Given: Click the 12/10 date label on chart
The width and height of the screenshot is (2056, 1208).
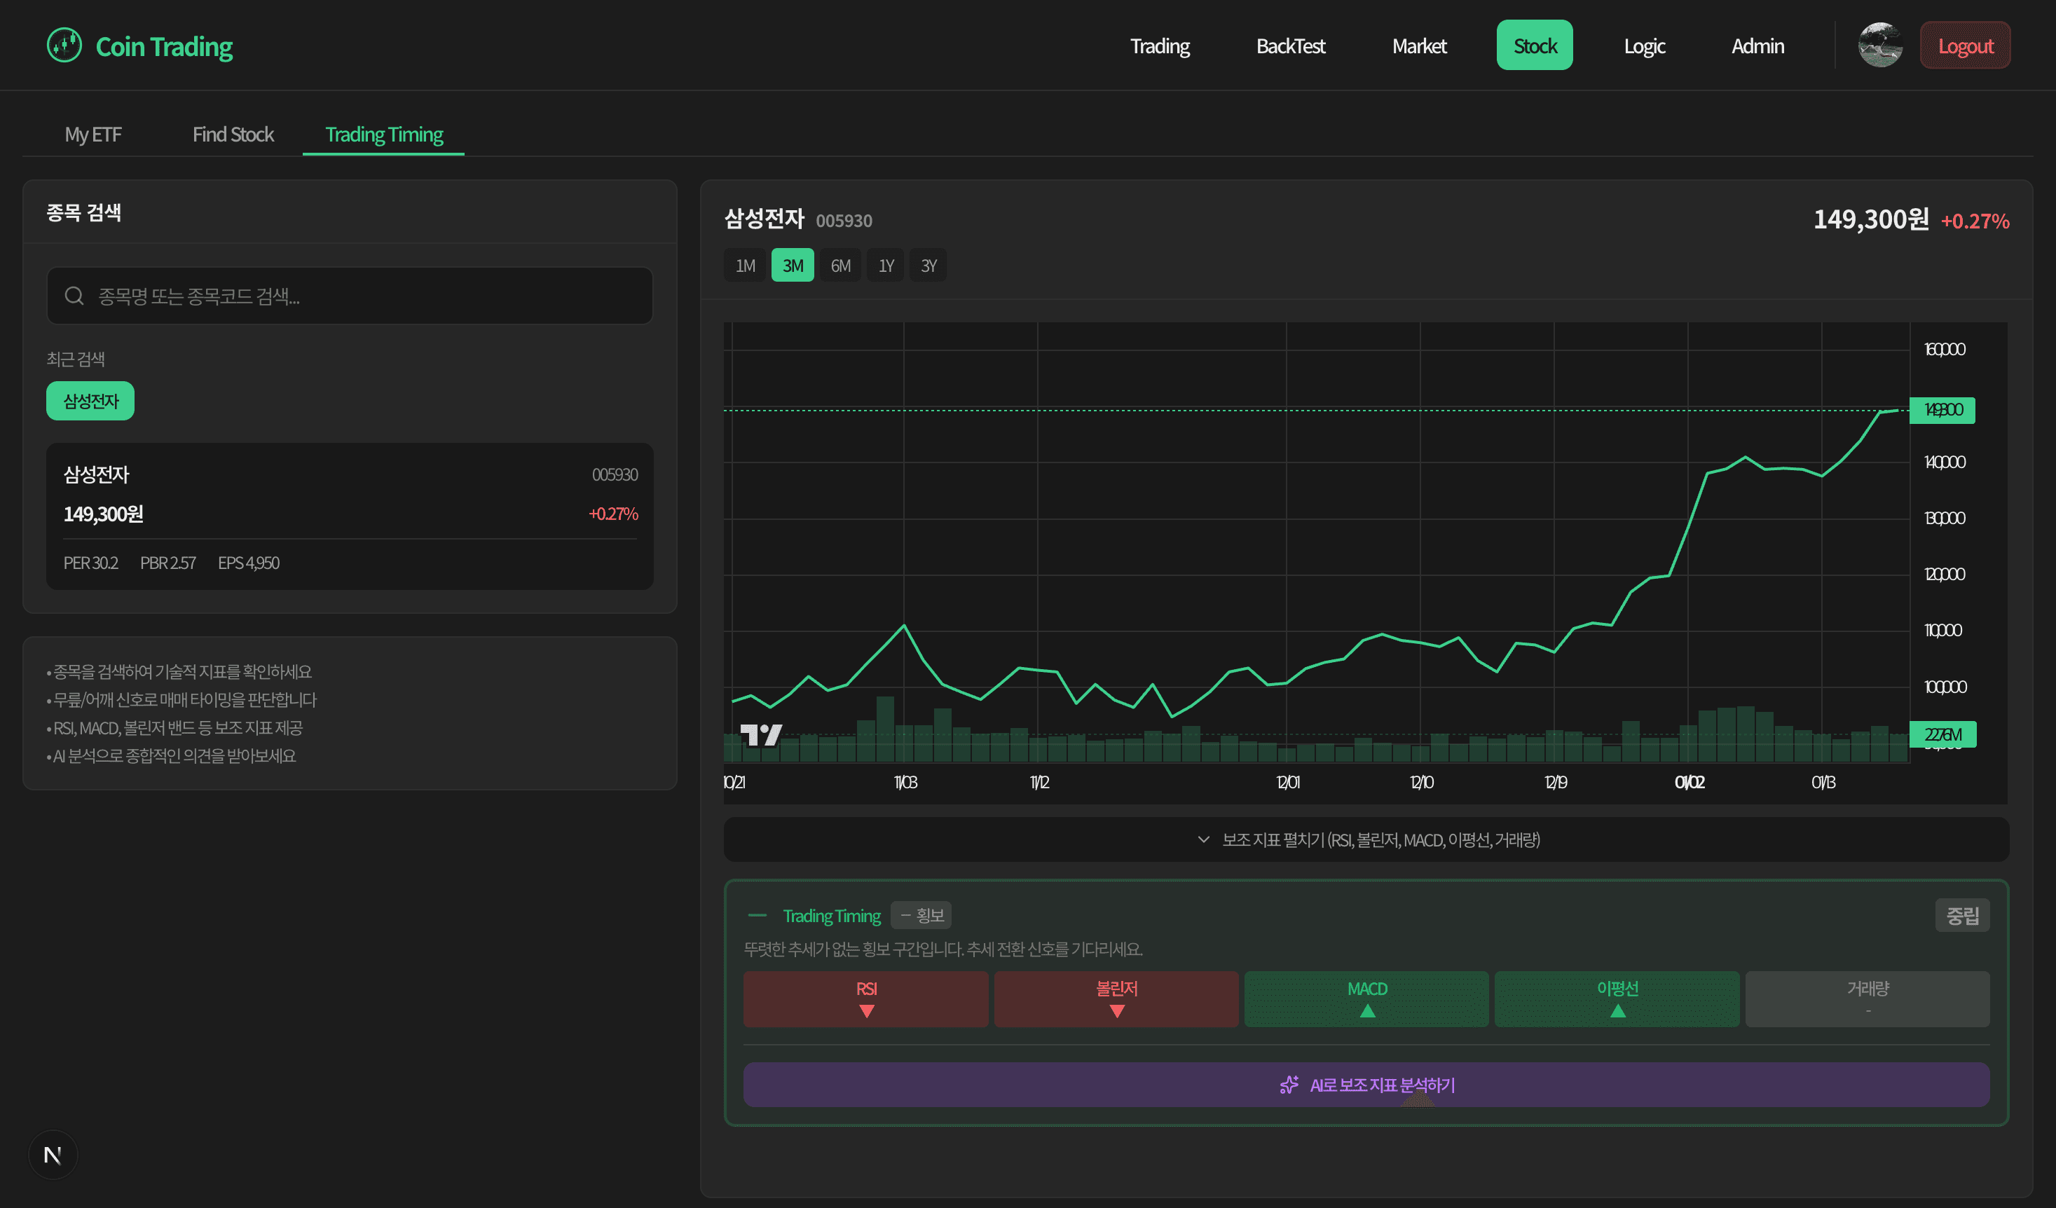Looking at the screenshot, I should 1421,782.
